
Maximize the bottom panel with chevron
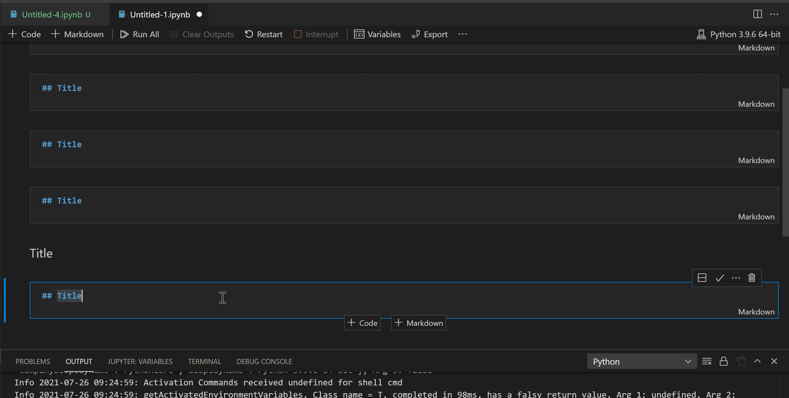(757, 361)
